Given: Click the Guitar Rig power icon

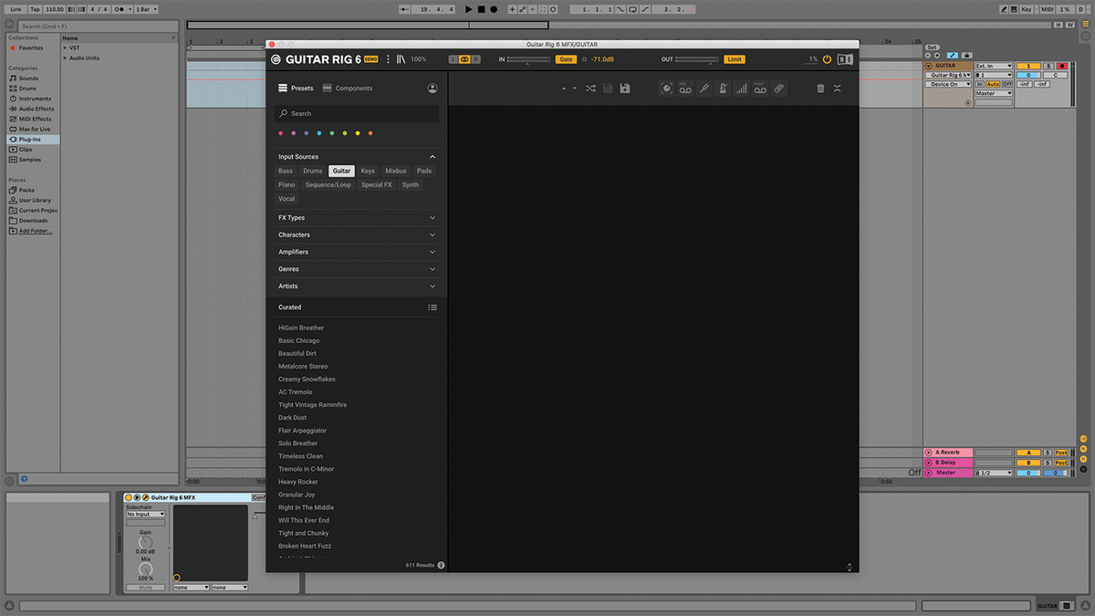Looking at the screenshot, I should click(x=827, y=59).
